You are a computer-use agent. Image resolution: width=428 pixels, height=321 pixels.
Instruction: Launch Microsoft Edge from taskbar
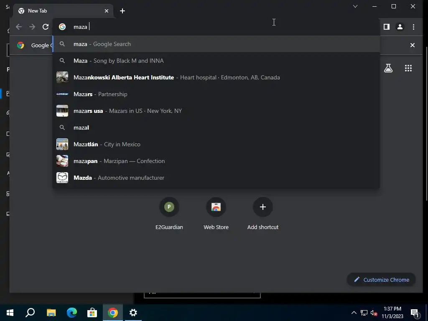[x=72, y=313]
